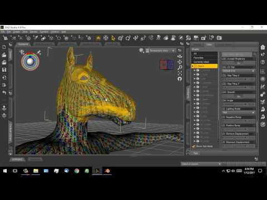
Task: Open the Render menu
Action: coord(33,32)
